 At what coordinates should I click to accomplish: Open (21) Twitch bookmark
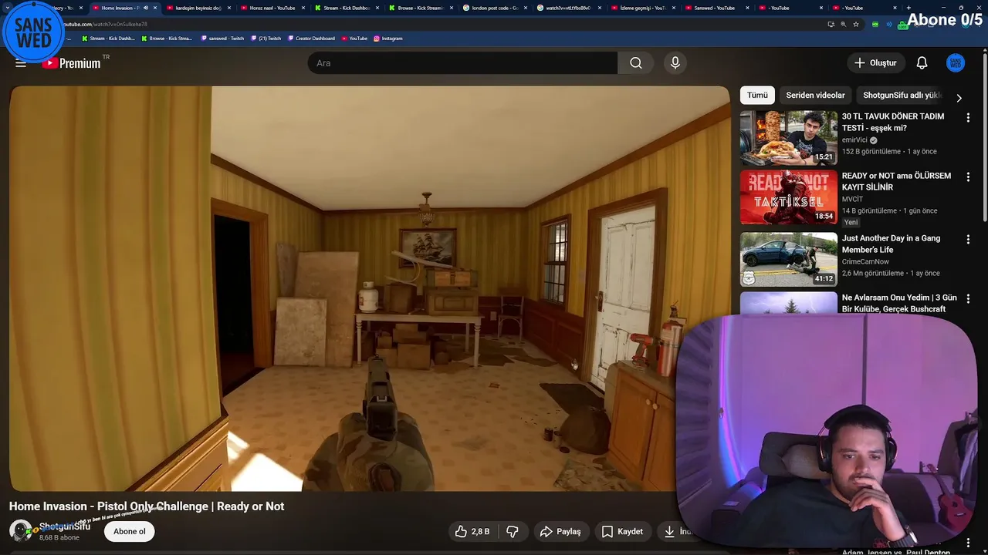266,38
